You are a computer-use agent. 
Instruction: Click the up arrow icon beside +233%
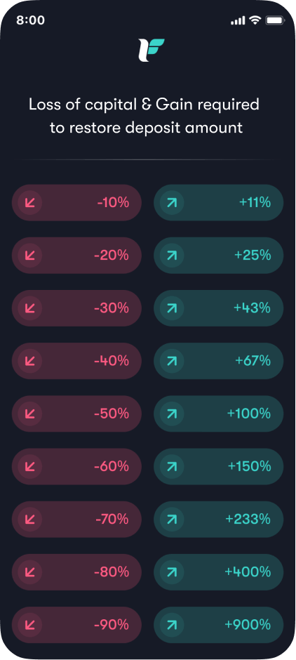(172, 520)
